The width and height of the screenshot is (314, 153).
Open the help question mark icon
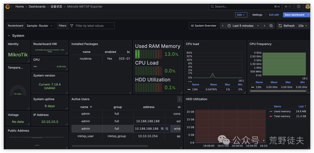point(299,6)
